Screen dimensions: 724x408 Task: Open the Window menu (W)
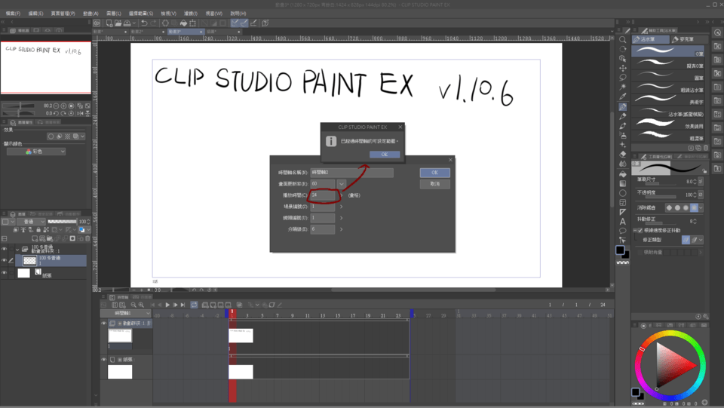tap(213, 14)
